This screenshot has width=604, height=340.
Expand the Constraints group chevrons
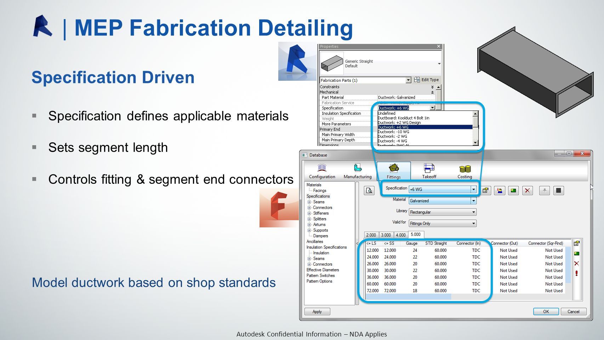[432, 87]
